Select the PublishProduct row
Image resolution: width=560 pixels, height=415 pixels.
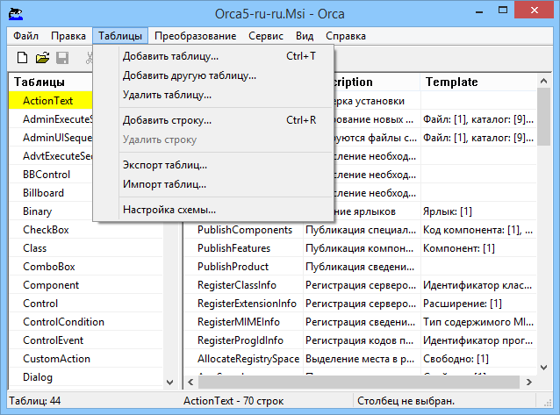(360, 267)
